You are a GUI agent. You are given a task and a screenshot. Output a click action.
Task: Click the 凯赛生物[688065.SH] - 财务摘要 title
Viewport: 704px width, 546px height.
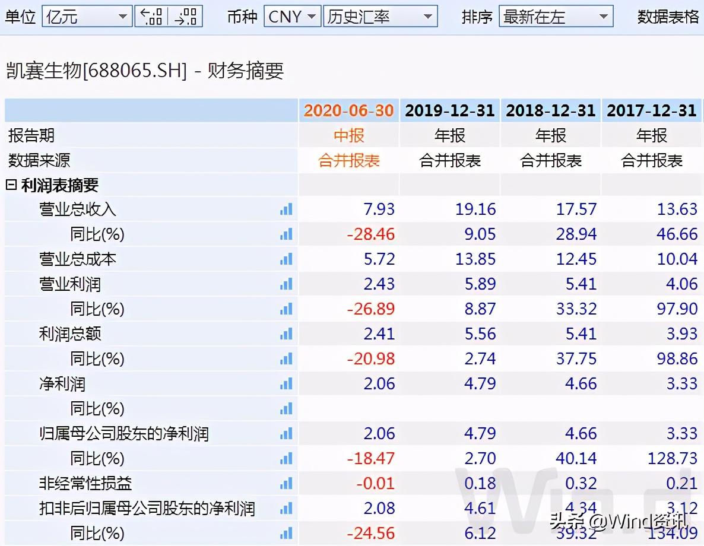[145, 71]
